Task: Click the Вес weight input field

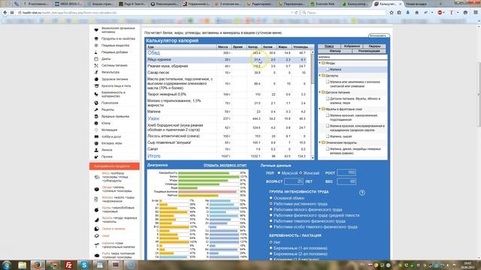Action: [x=346, y=181]
